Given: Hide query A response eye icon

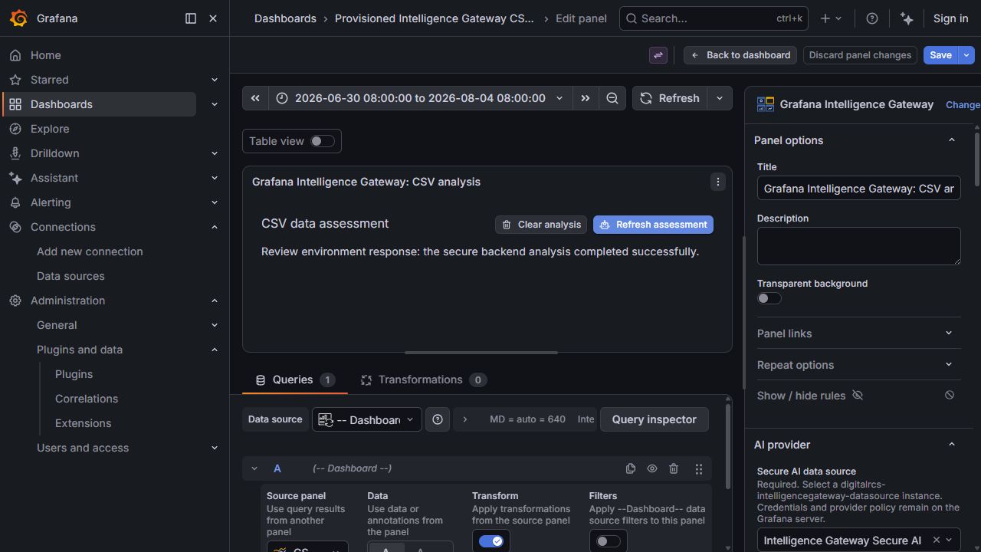Looking at the screenshot, I should click(x=652, y=468).
